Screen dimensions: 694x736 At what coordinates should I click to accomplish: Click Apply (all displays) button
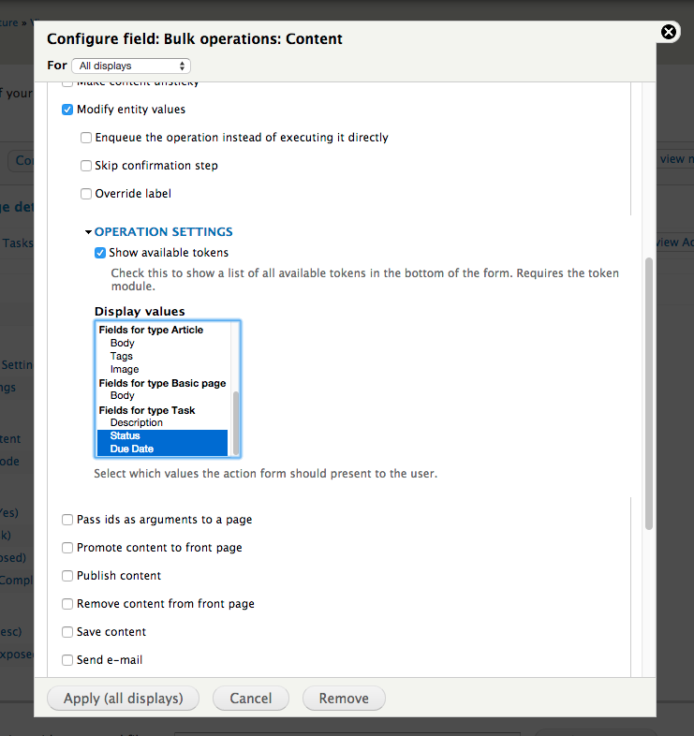coord(123,699)
